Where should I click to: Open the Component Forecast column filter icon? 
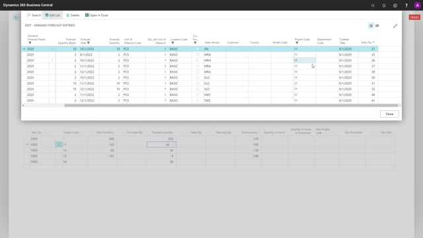(195, 43)
